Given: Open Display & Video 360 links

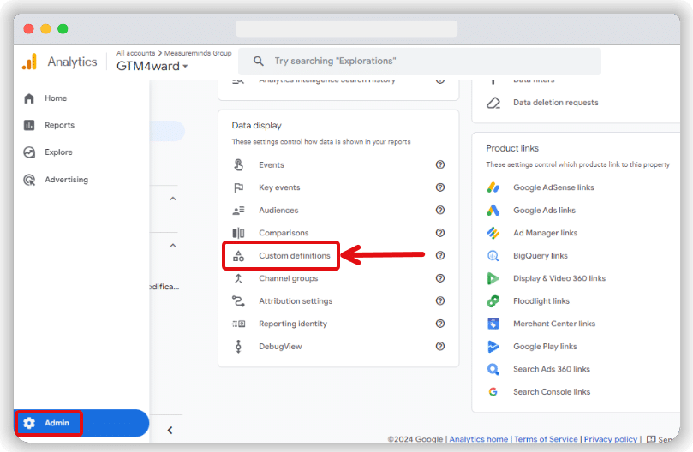Looking at the screenshot, I should 559,278.
